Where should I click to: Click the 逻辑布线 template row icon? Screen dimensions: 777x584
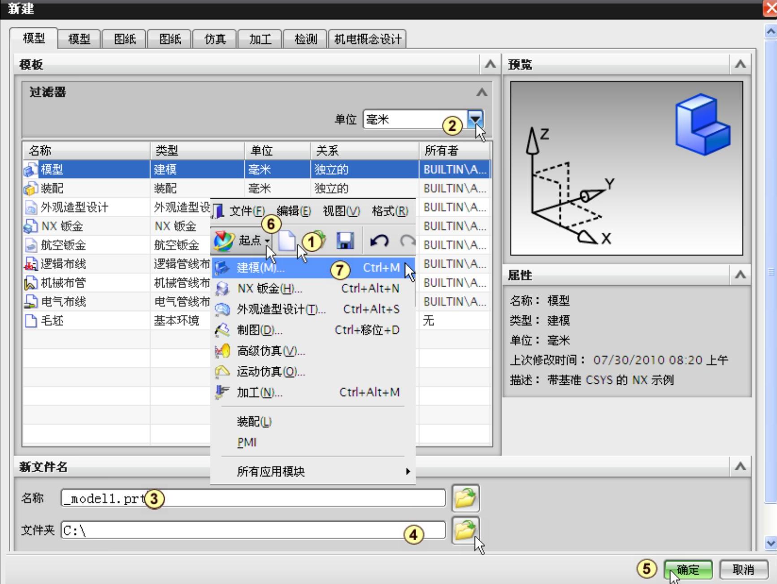(x=30, y=264)
